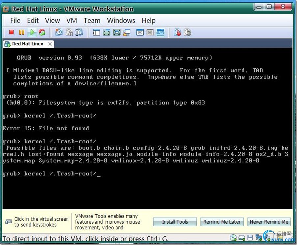
Task: Take a snapshot of the virtual machine
Action: [x=59, y=32]
